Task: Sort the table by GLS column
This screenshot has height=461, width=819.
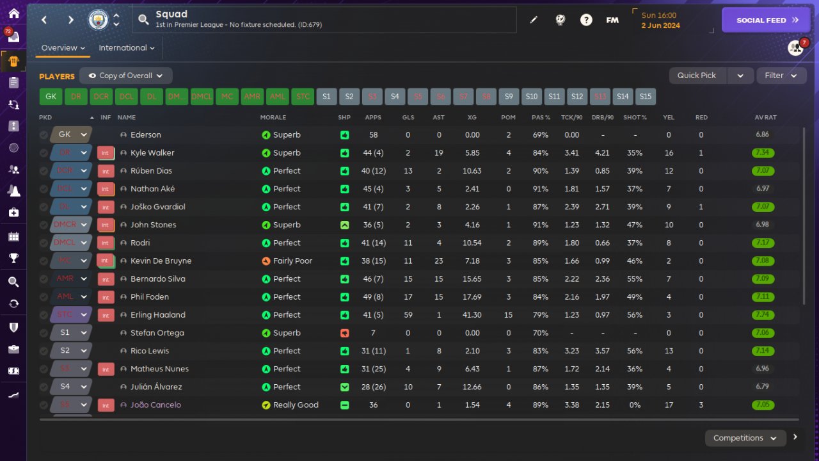Action: [x=408, y=118]
